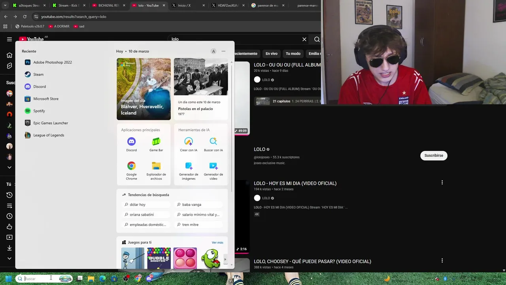Open Bláhver, Hveravellir Iceland image of the day

pos(143,89)
